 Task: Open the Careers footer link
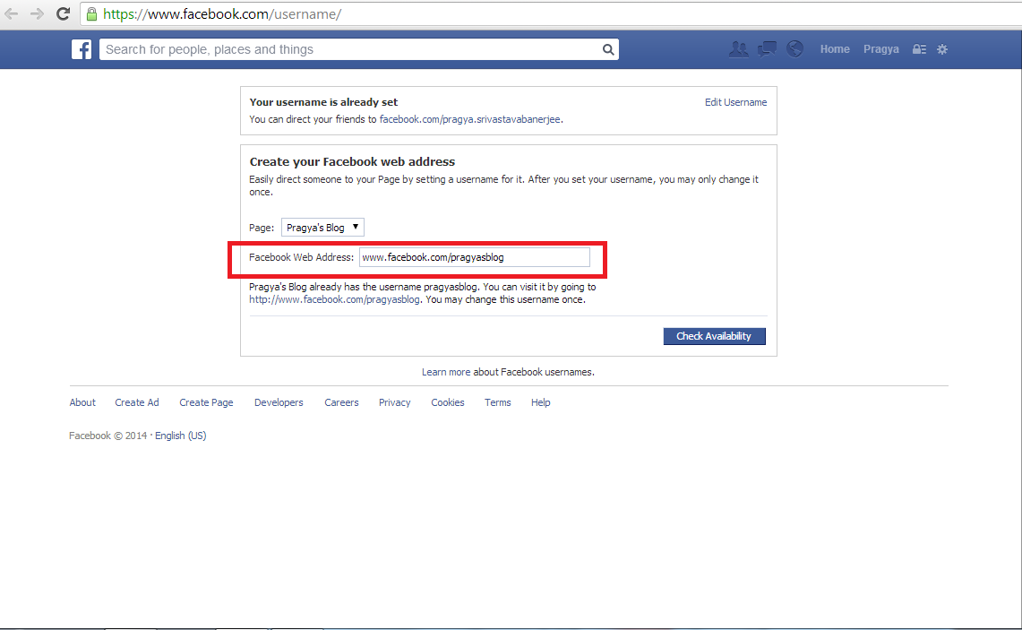(341, 402)
